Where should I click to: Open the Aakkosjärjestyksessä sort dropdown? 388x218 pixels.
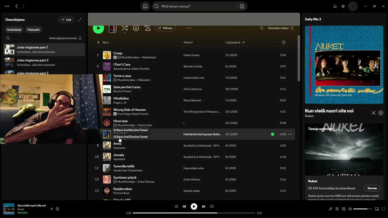(65, 38)
